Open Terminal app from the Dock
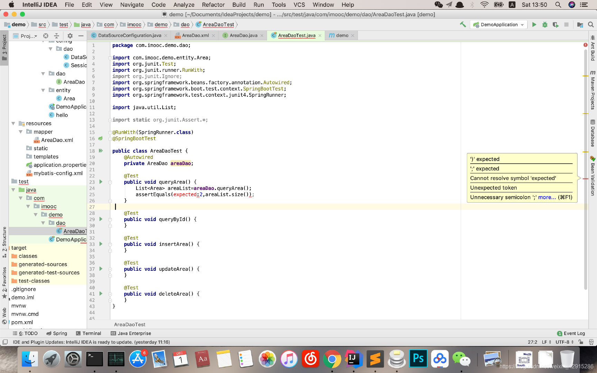The width and height of the screenshot is (597, 373). 94,359
